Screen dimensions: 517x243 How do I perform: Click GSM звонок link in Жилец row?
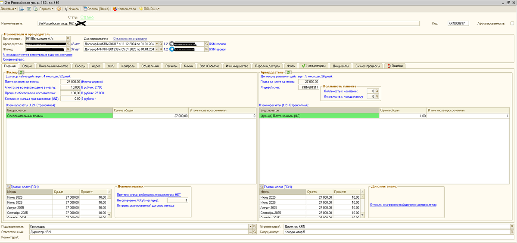tap(218, 49)
